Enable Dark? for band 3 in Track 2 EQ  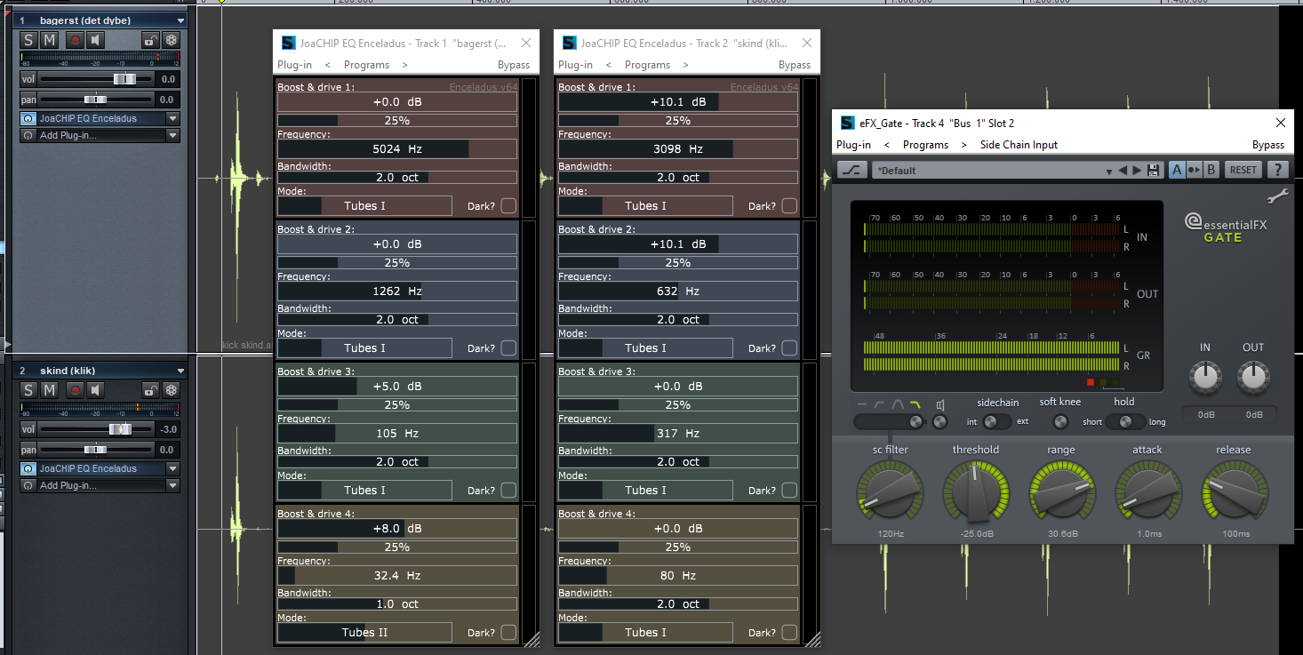click(789, 491)
